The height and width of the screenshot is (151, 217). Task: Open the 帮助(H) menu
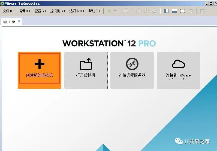click(x=94, y=11)
